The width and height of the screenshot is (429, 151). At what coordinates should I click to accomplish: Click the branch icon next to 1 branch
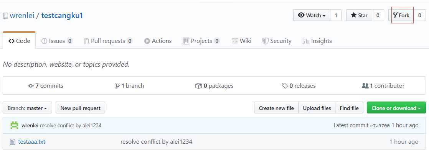pyautogui.click(x=118, y=86)
